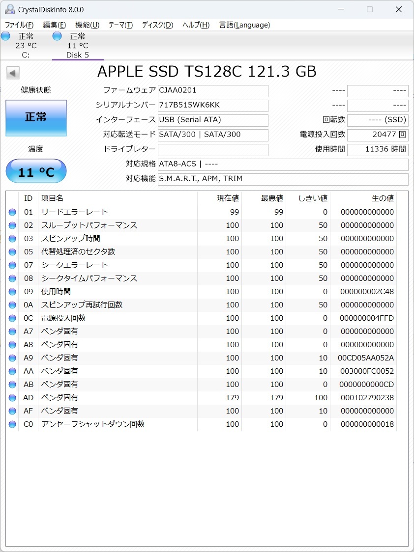
Task: Open the ファイル(F) menu
Action: point(19,25)
